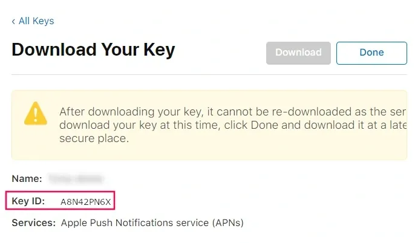Click the Done button

371,53
